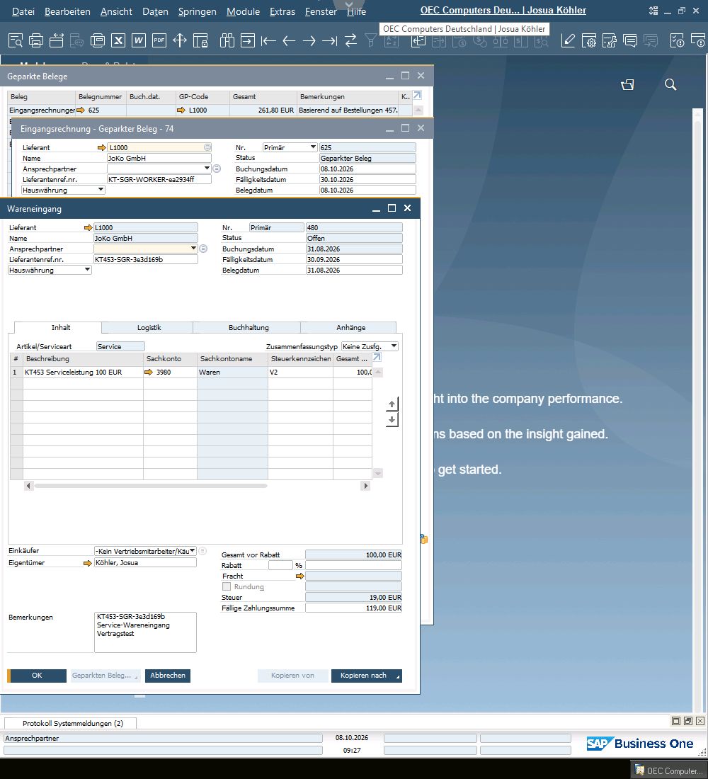Switch to the Buchhaltung tab
Screen dimensions: 708x779
[249, 327]
